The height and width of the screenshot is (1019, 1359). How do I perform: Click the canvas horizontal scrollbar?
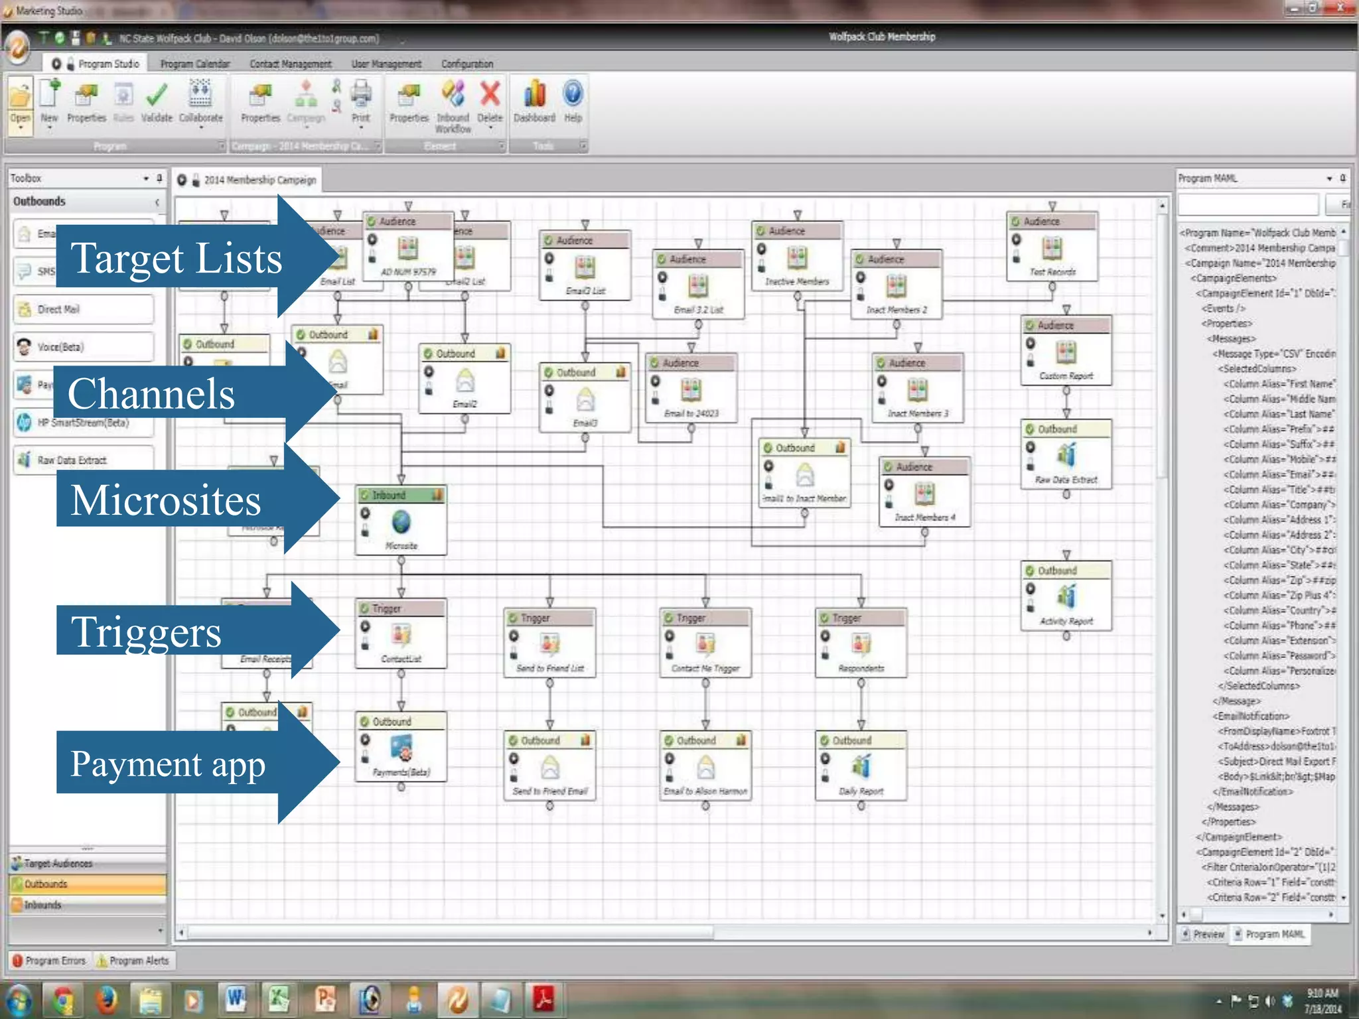click(x=451, y=933)
